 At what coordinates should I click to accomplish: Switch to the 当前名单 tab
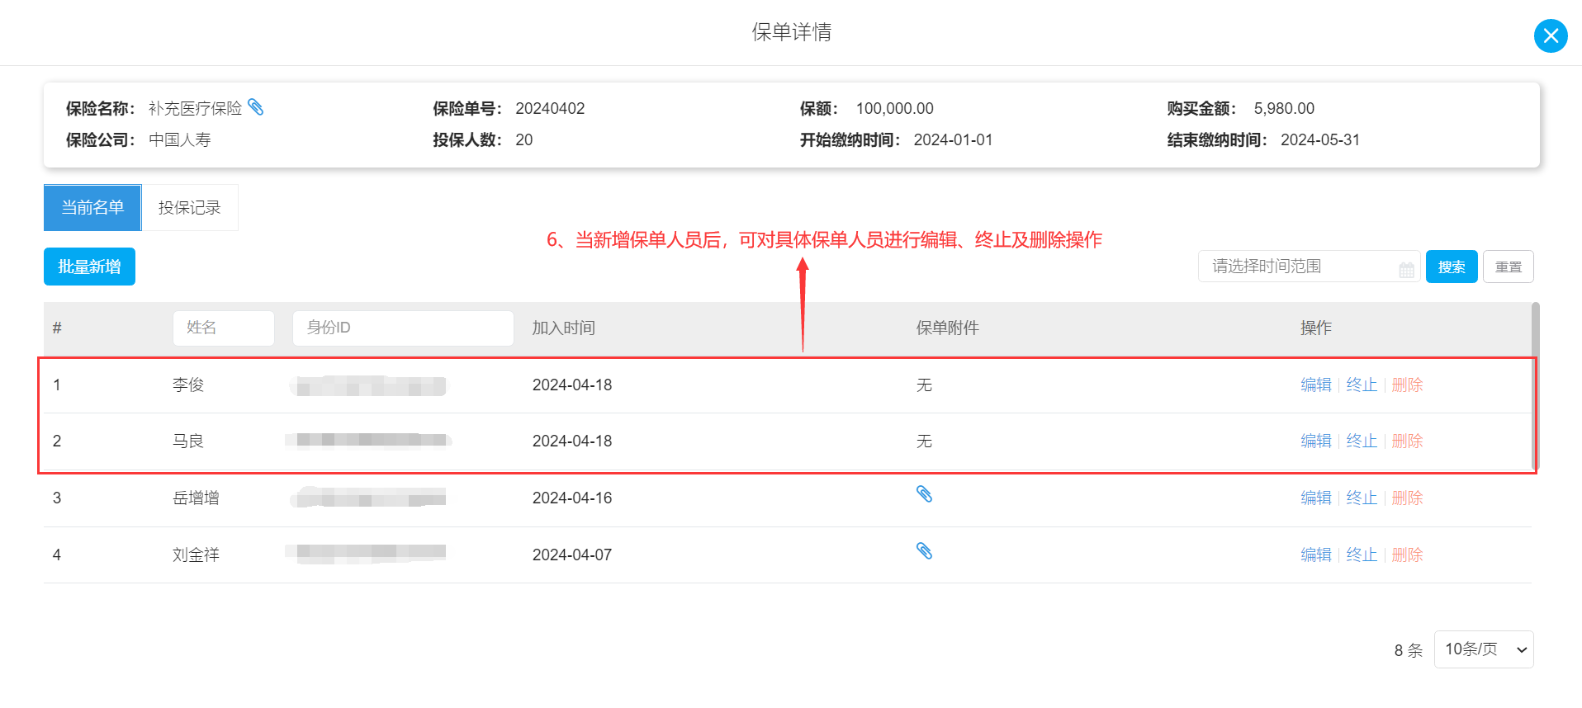(92, 207)
